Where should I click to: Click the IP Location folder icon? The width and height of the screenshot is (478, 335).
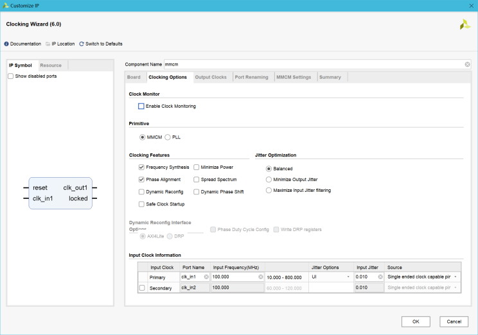48,44
